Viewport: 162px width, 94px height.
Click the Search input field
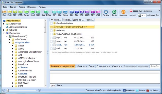(155, 66)
